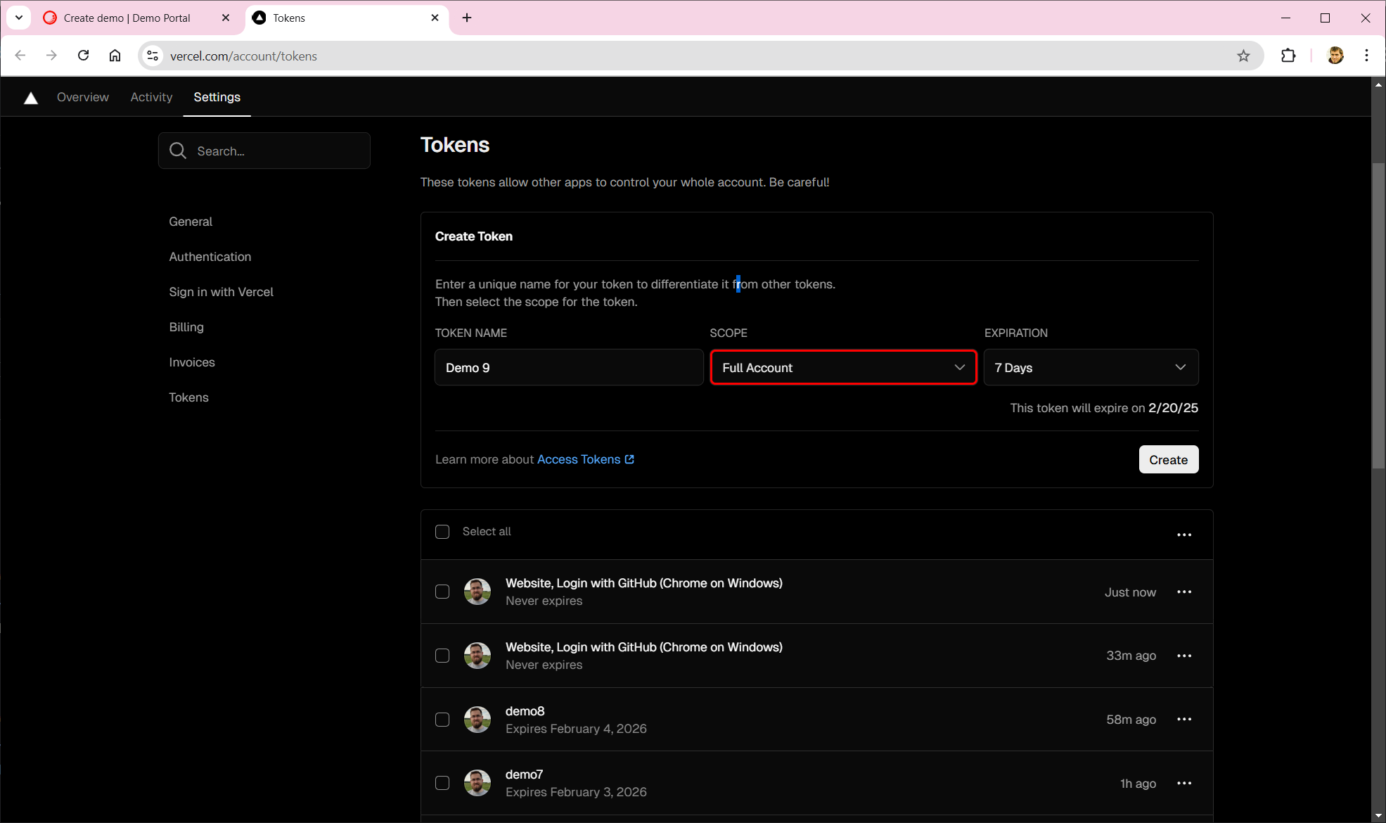The height and width of the screenshot is (823, 1386).
Task: Click the Create button
Action: [x=1168, y=460]
